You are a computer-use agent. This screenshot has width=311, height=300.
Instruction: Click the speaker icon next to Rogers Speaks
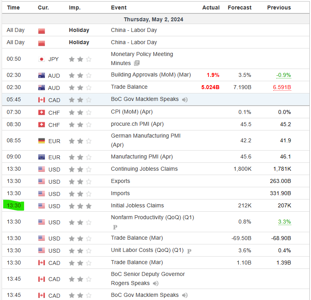point(156,283)
